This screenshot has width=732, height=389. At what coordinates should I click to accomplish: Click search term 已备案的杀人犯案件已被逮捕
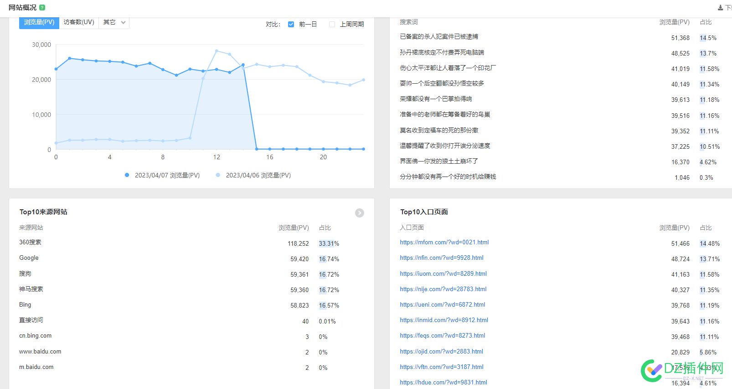point(439,37)
